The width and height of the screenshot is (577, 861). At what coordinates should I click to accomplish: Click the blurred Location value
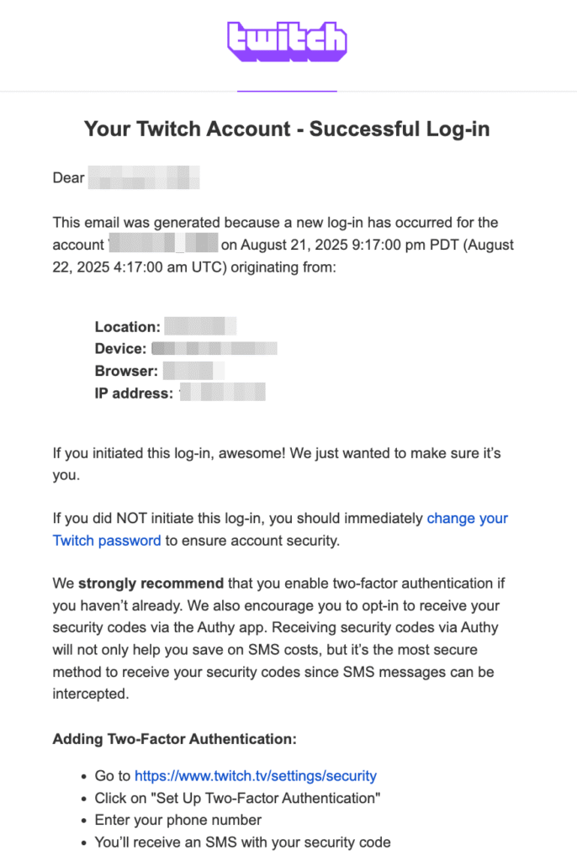pyautogui.click(x=200, y=326)
